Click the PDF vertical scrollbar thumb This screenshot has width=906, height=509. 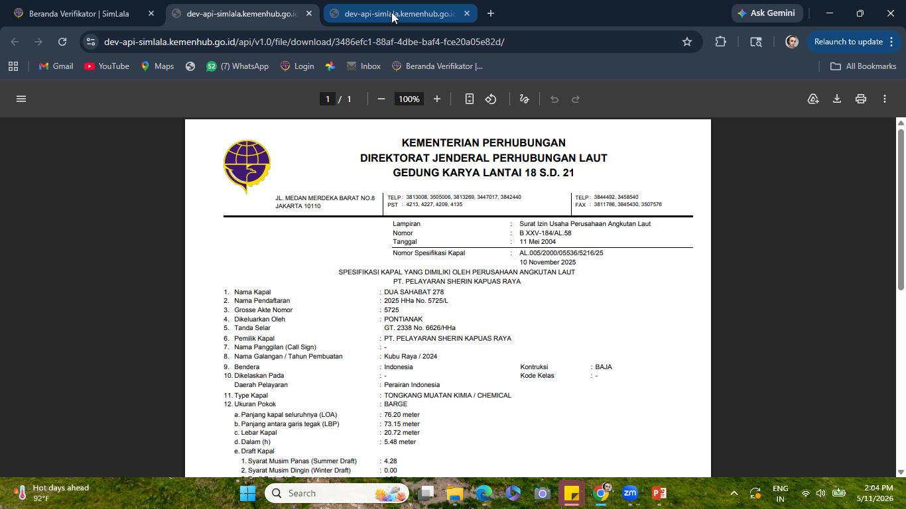901,209
